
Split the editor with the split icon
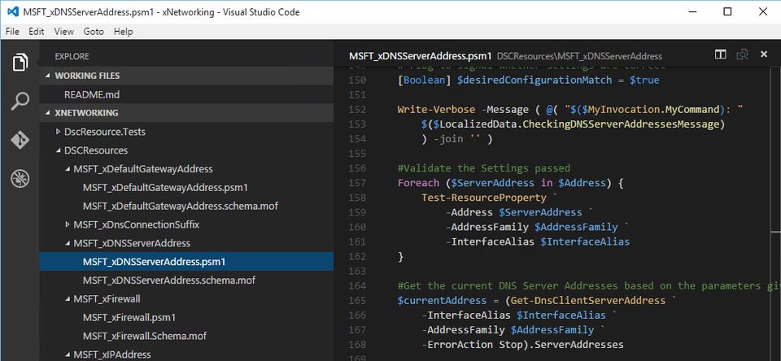pos(720,54)
